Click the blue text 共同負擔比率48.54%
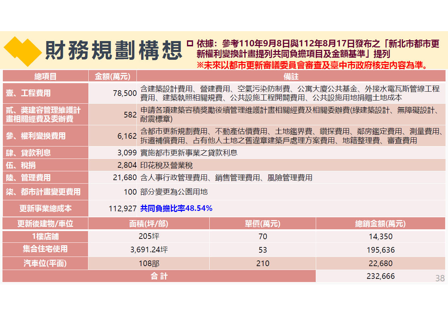Image resolution: width=448 pixels, height=316 pixels. pyautogui.click(x=176, y=208)
